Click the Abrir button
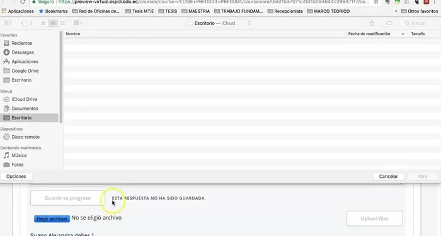The width and height of the screenshot is (441, 236). (x=423, y=176)
